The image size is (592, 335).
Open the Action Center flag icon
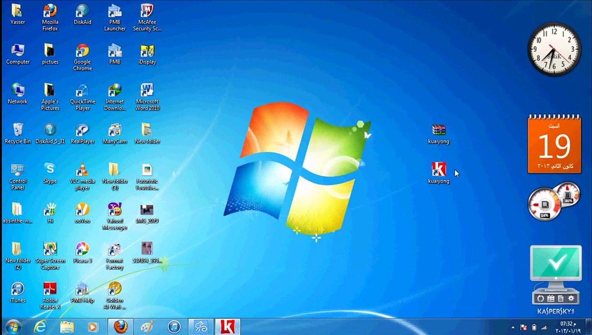click(523, 328)
